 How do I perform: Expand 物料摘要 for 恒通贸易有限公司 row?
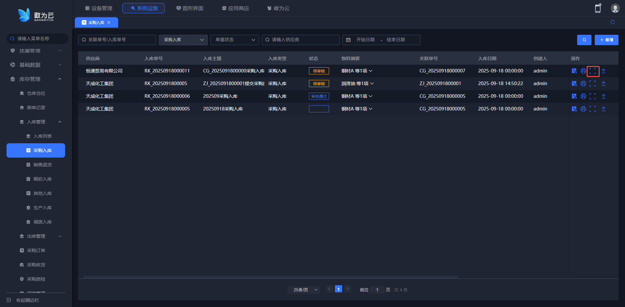(370, 71)
